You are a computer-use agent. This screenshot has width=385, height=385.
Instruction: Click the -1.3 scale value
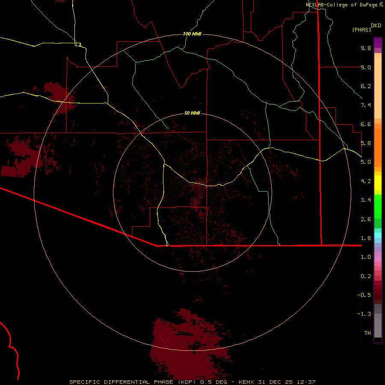364,314
